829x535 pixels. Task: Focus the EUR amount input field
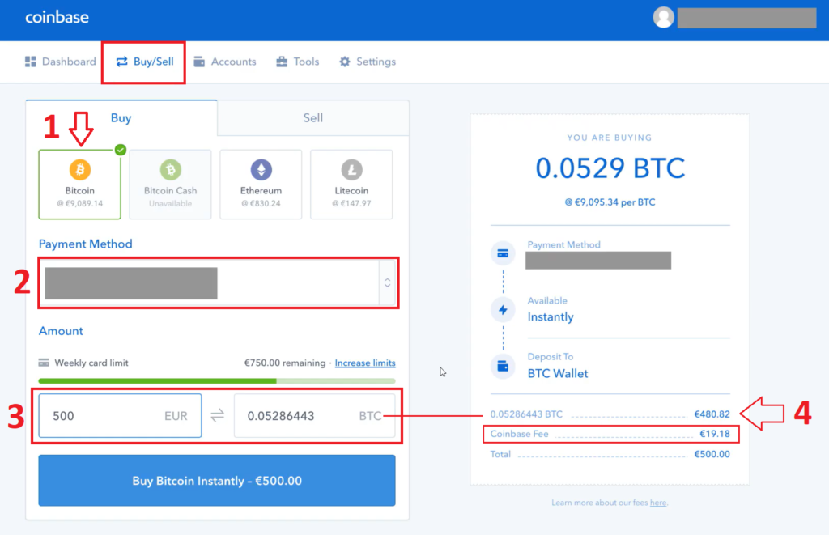point(120,416)
